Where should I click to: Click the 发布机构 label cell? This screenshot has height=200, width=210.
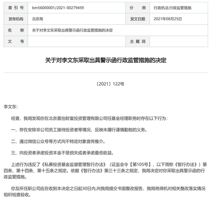[16, 19]
